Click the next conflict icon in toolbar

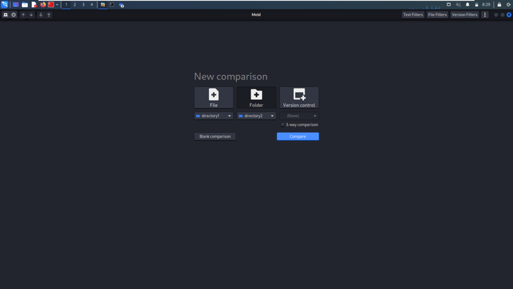click(49, 15)
